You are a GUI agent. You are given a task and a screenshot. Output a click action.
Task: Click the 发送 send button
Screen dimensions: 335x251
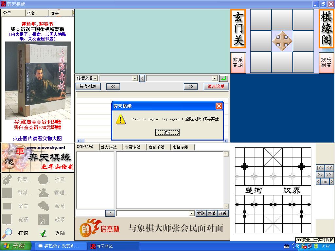[201, 213]
